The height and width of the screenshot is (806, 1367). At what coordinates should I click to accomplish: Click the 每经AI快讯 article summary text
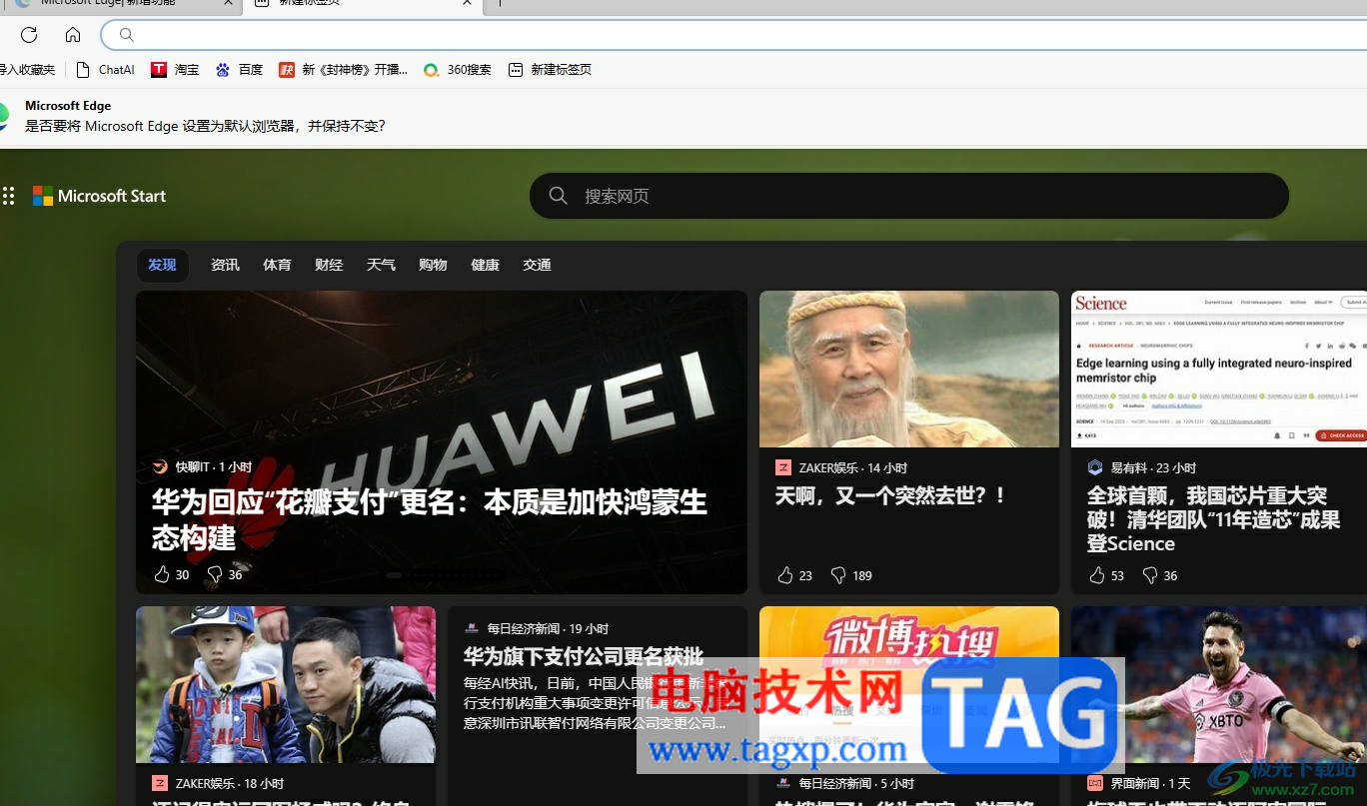pos(596,703)
